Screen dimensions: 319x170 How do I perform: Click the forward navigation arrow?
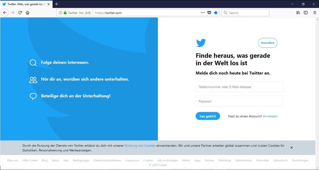tap(13, 13)
